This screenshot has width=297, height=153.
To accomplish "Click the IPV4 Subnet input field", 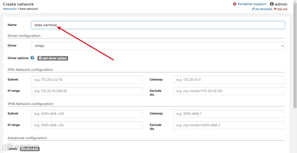I will point(87,80).
